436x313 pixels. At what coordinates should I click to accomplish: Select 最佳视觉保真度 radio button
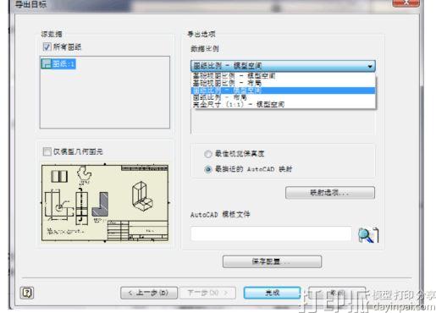click(208, 154)
